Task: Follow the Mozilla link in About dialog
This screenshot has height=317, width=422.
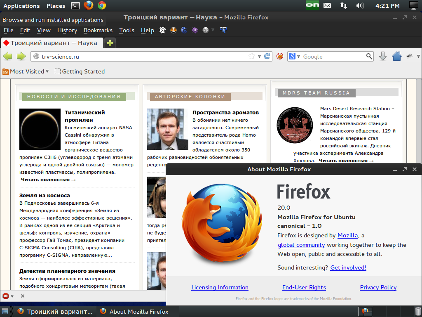Action: pyautogui.click(x=347, y=235)
